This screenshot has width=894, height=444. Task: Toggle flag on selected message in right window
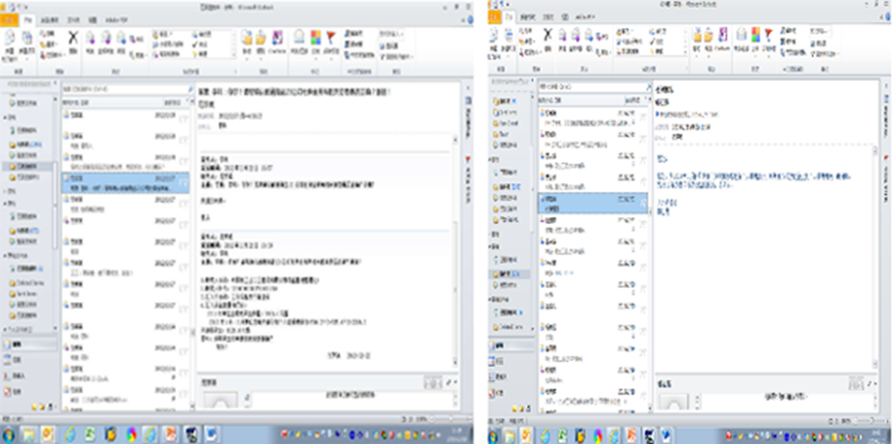click(x=642, y=203)
